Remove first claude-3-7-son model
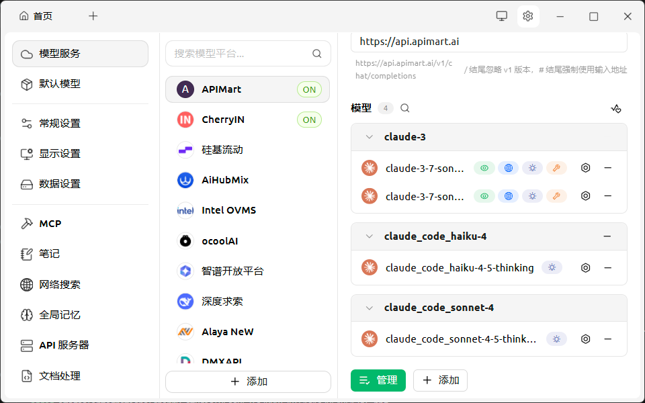This screenshot has height=403, width=645. [607, 168]
